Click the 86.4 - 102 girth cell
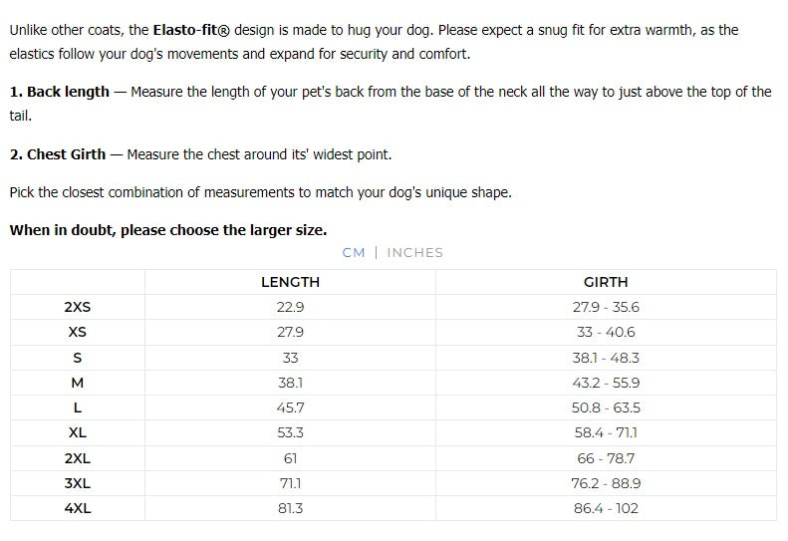 (x=606, y=508)
